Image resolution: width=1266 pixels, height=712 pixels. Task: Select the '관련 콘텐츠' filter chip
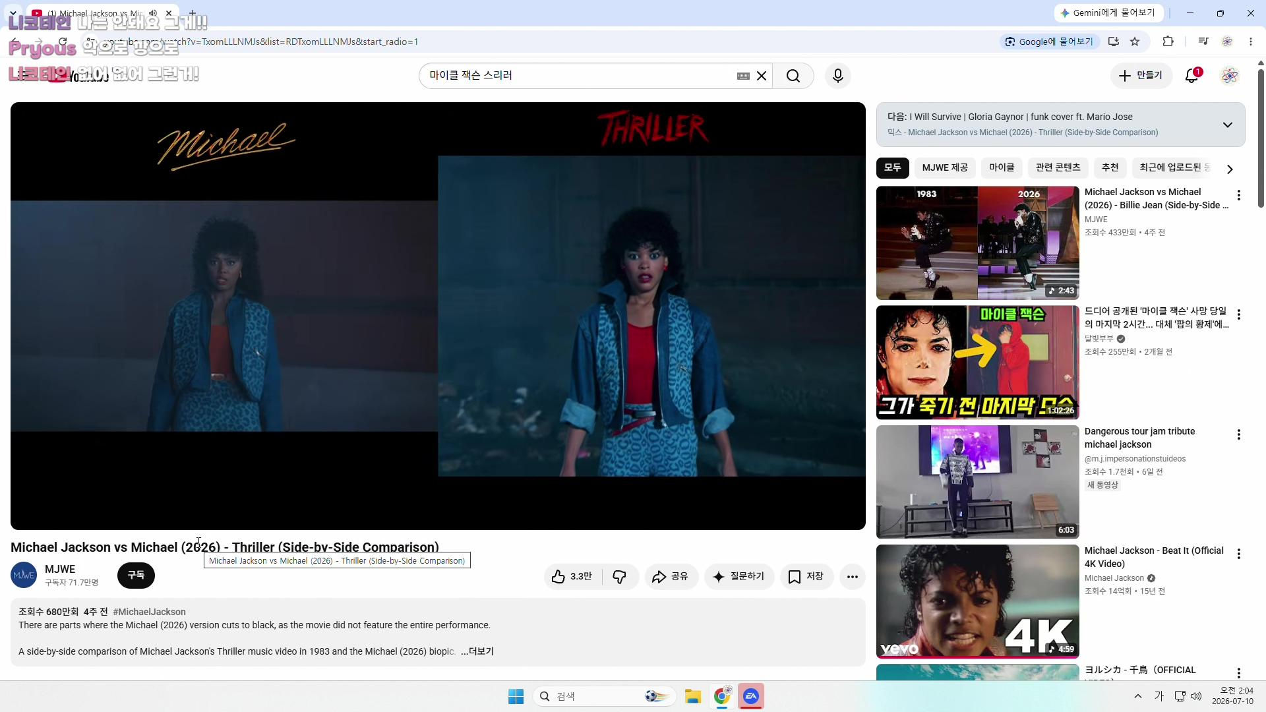click(x=1058, y=168)
